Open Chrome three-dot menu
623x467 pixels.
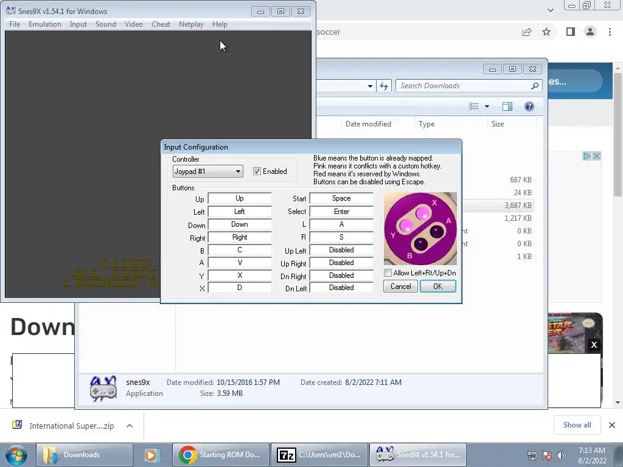(x=610, y=32)
